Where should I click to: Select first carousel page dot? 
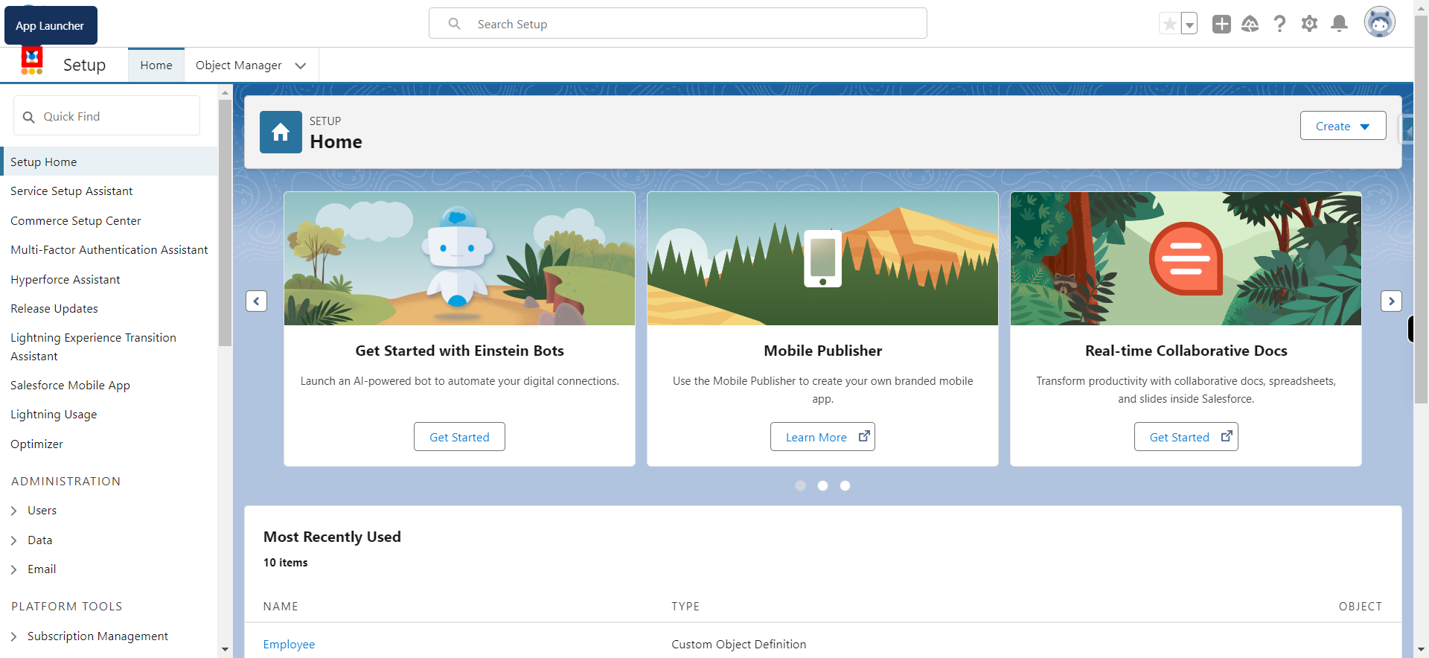point(800,485)
